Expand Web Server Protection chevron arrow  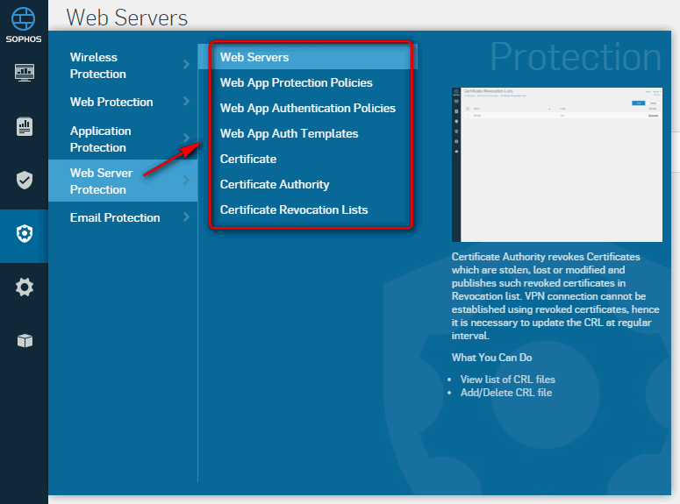tap(187, 180)
